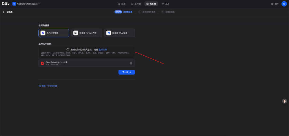Choose 导入已有文本 data source

pyautogui.click(x=54, y=33)
